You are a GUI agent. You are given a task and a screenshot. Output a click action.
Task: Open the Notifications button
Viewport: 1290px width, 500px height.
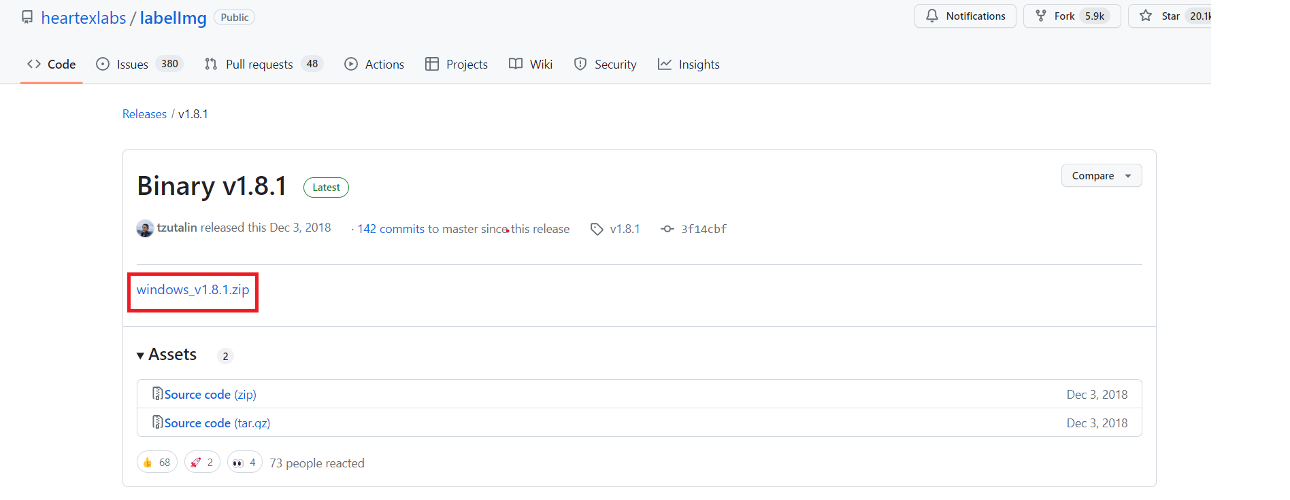pyautogui.click(x=965, y=16)
